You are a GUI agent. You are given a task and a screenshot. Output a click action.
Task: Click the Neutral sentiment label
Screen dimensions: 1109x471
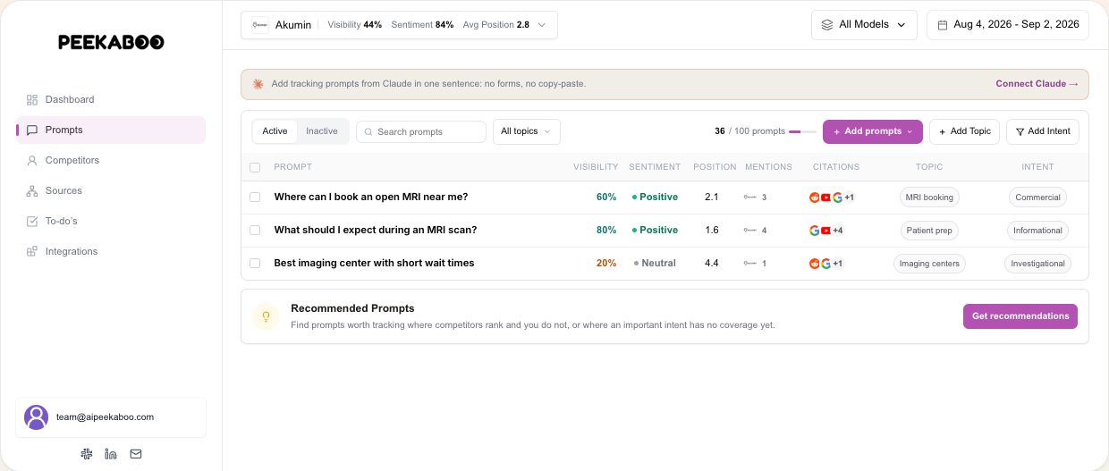655,263
